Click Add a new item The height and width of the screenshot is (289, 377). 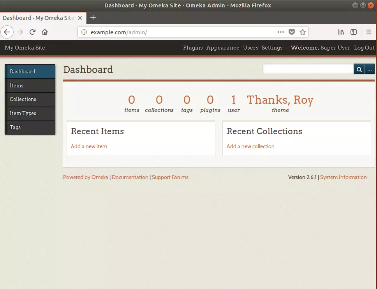point(89,146)
